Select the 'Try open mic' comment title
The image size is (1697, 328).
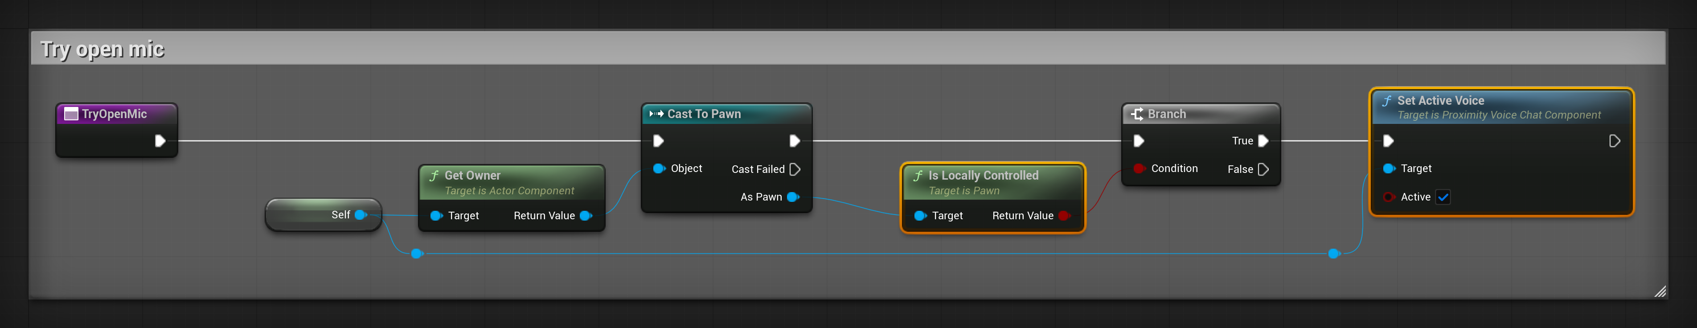coord(102,49)
